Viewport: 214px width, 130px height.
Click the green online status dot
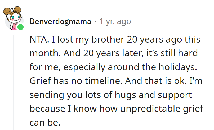point(20,27)
